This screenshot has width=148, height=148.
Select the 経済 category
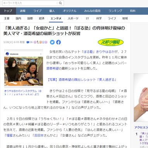click(x=41, y=19)
